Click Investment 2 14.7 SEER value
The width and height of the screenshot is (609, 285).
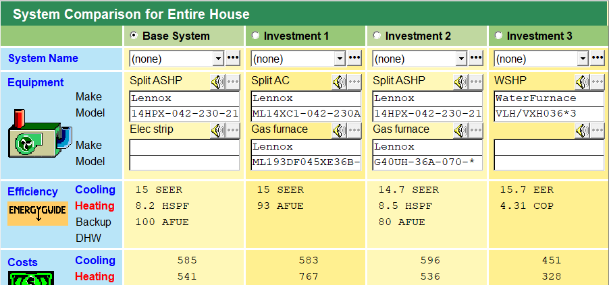[408, 190]
